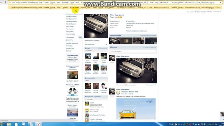
Task: Open Мои Аудиозаписи in left menu
Action: pyautogui.click(x=71, y=21)
